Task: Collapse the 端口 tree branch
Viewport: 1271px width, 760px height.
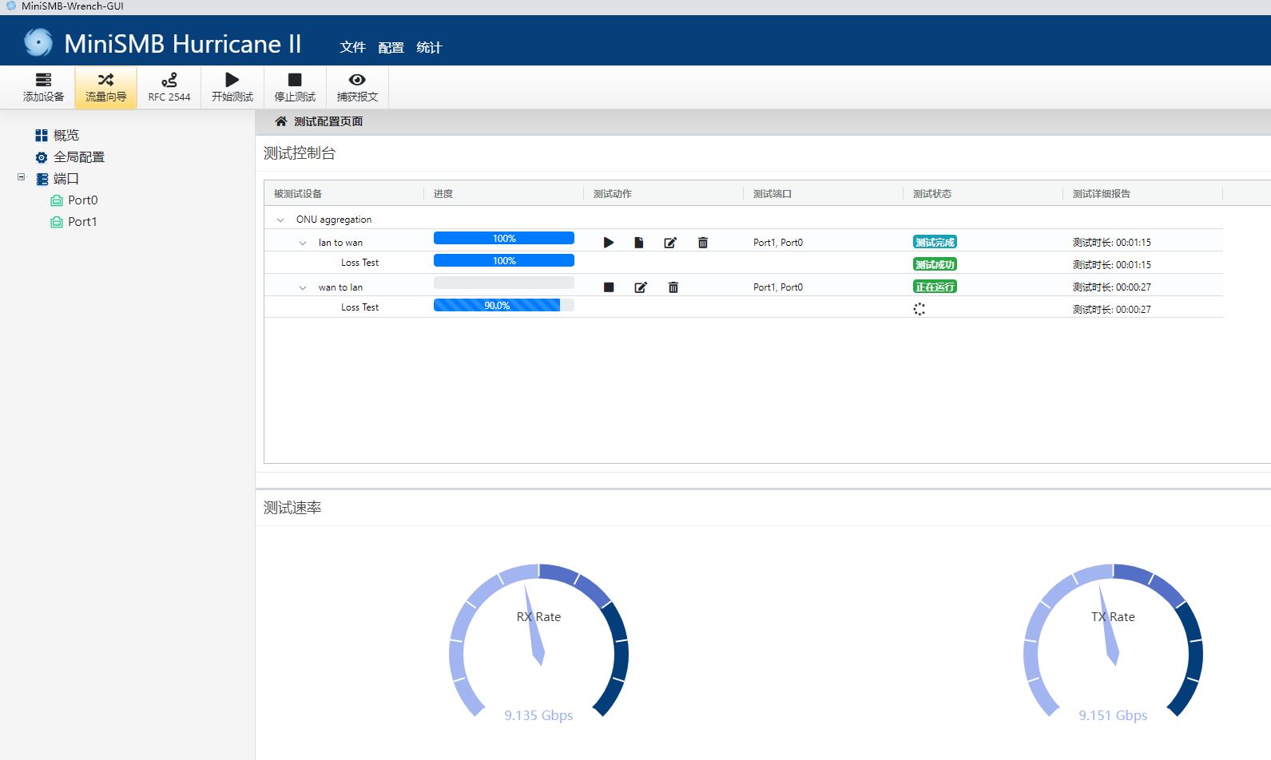Action: [x=21, y=177]
